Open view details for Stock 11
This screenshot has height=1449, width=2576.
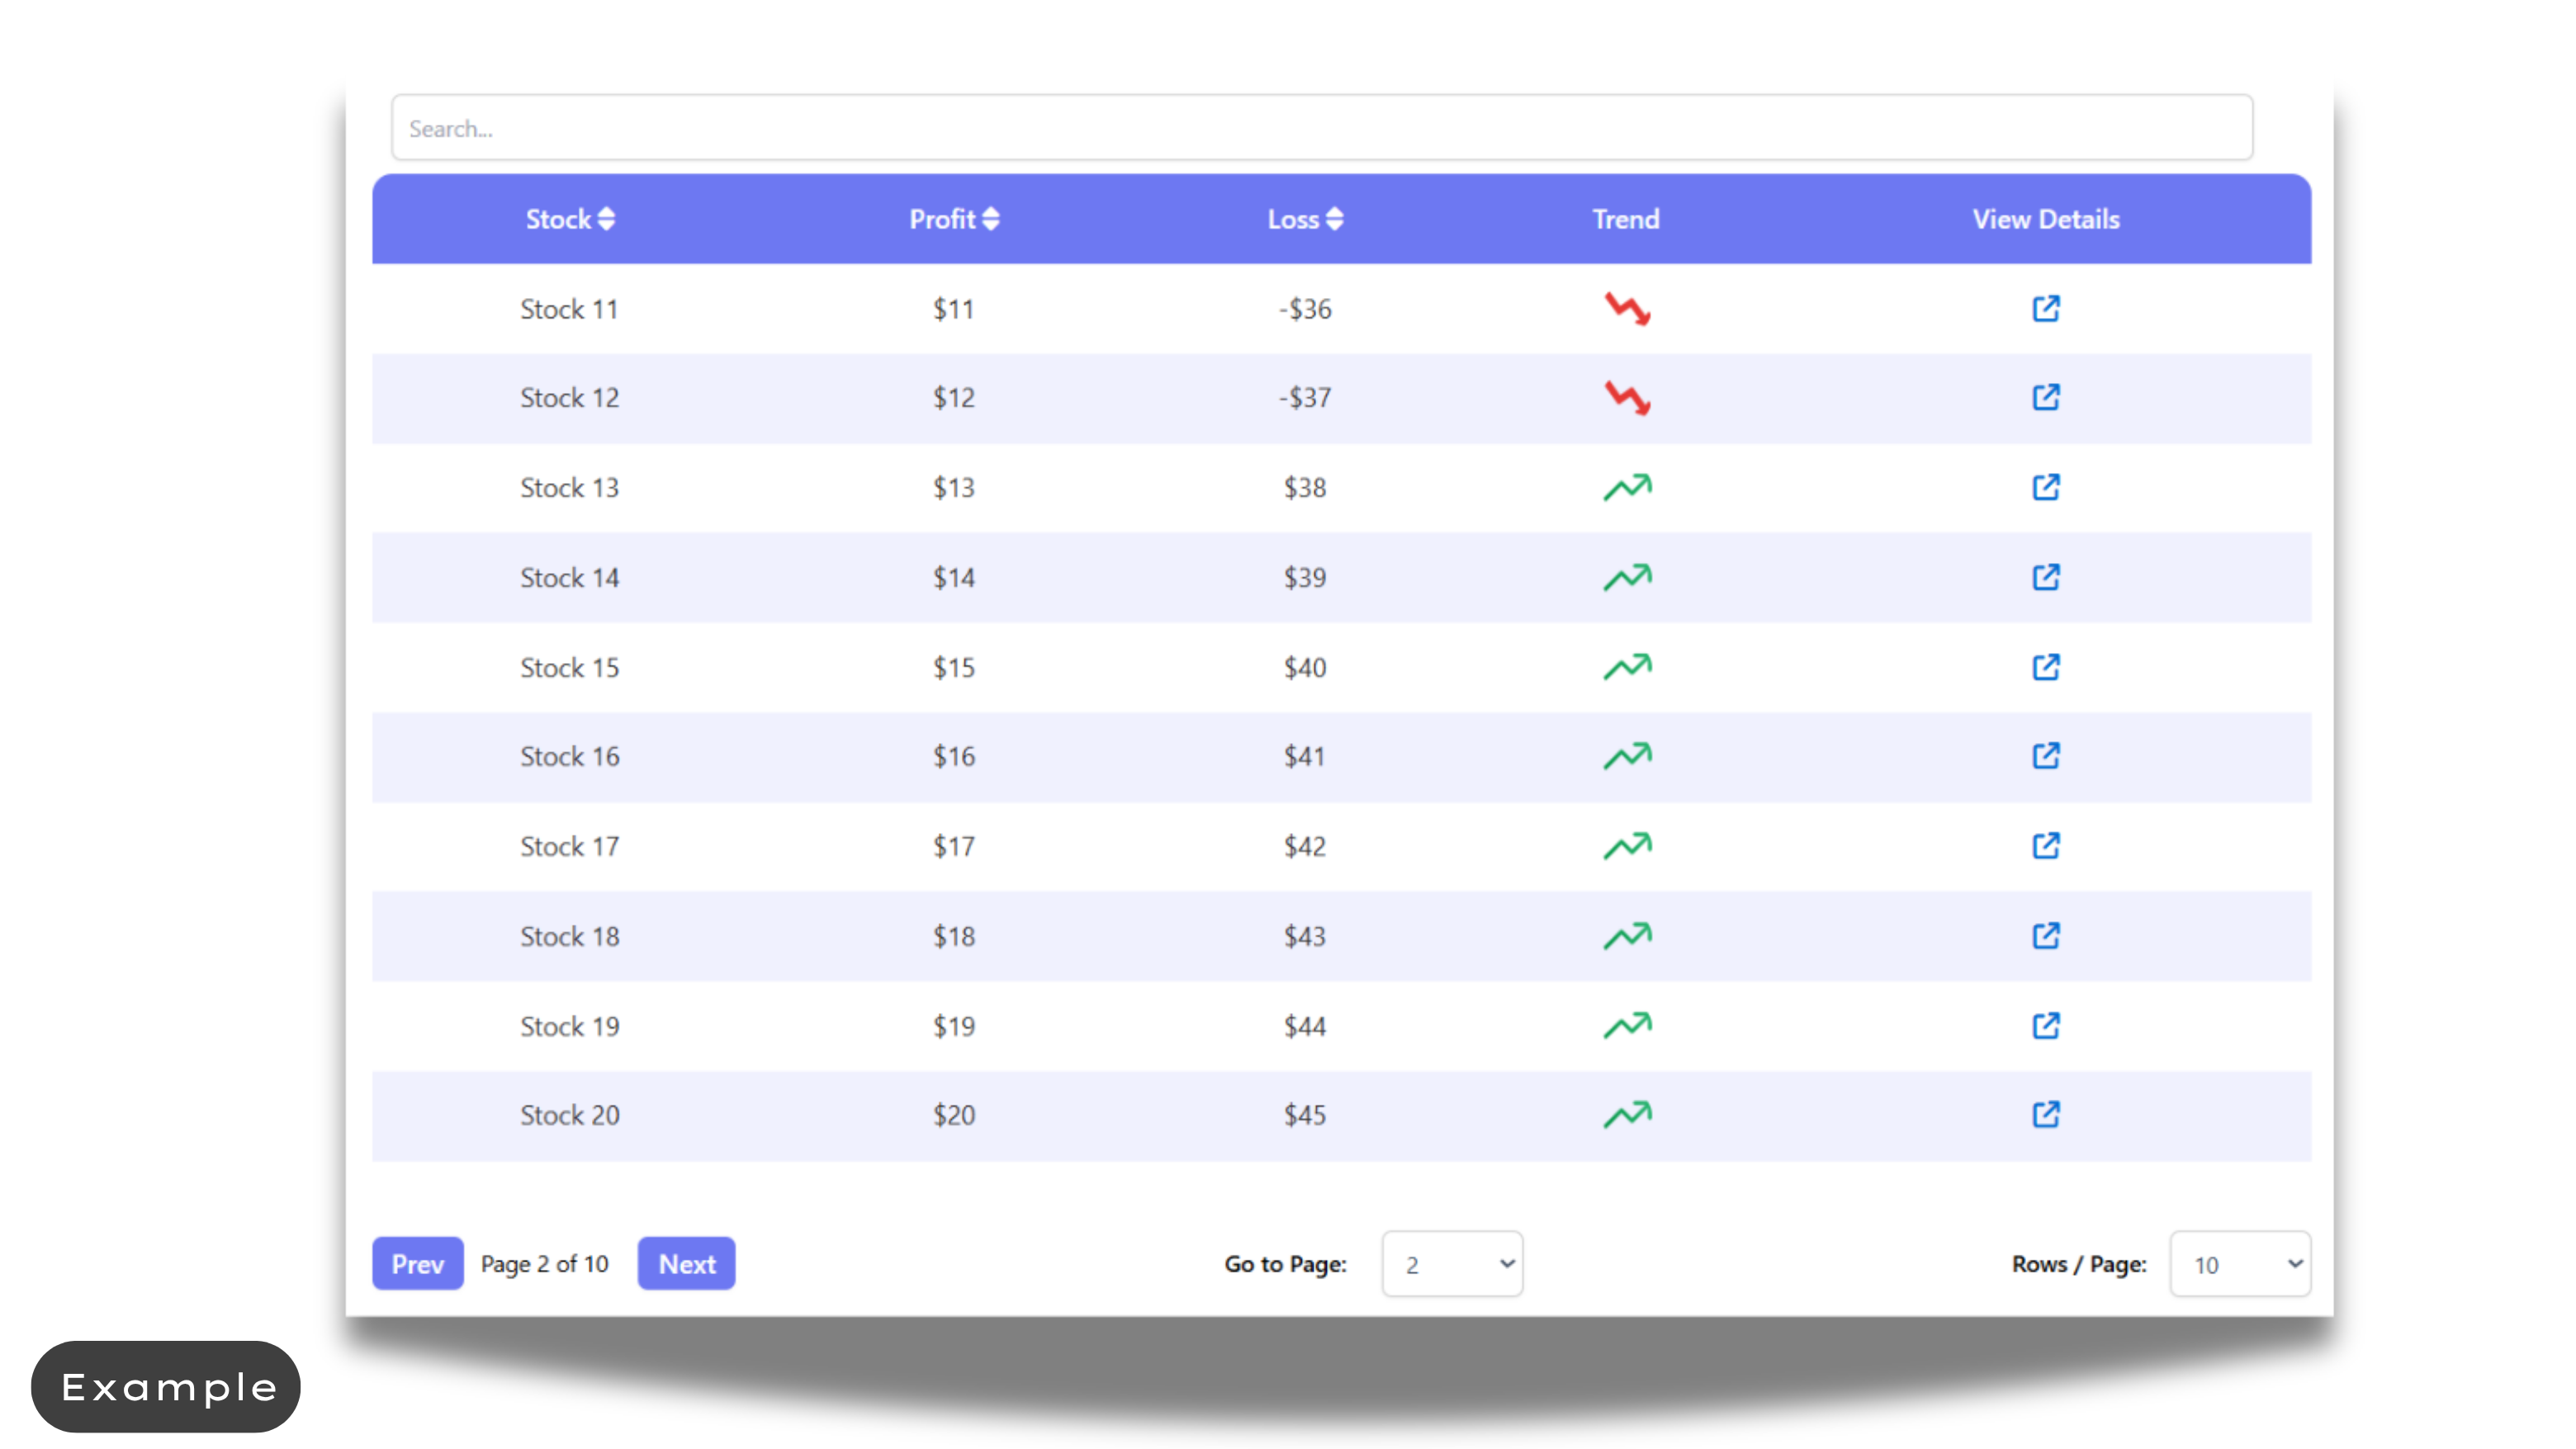tap(2045, 308)
